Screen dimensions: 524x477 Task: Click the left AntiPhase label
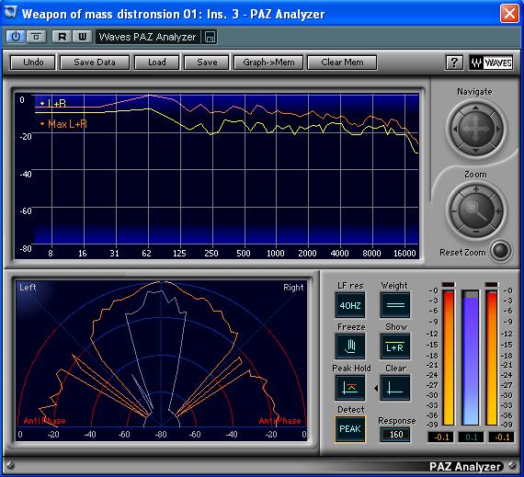44,421
